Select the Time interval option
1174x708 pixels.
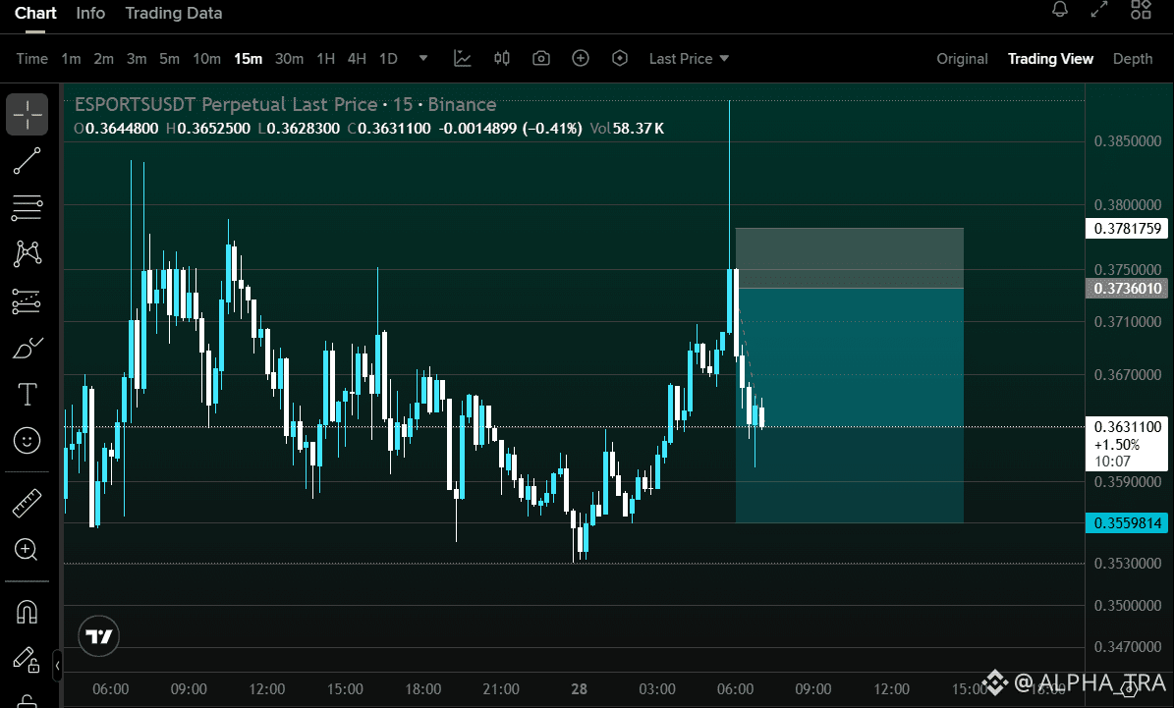32,58
